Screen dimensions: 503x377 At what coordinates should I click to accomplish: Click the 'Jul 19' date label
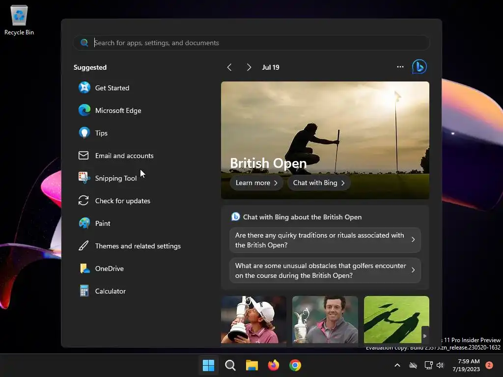coord(271,67)
